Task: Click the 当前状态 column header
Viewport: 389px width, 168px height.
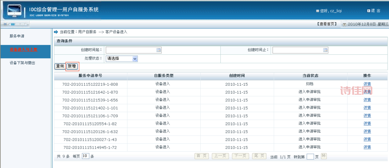Action: (310, 76)
